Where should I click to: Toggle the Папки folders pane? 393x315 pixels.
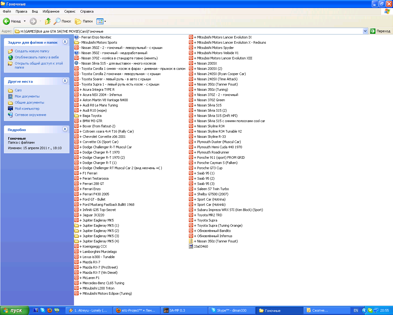point(84,21)
